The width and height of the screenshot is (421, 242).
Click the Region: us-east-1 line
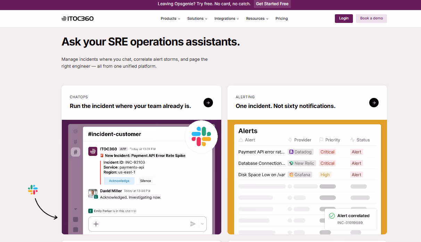(x=119, y=172)
